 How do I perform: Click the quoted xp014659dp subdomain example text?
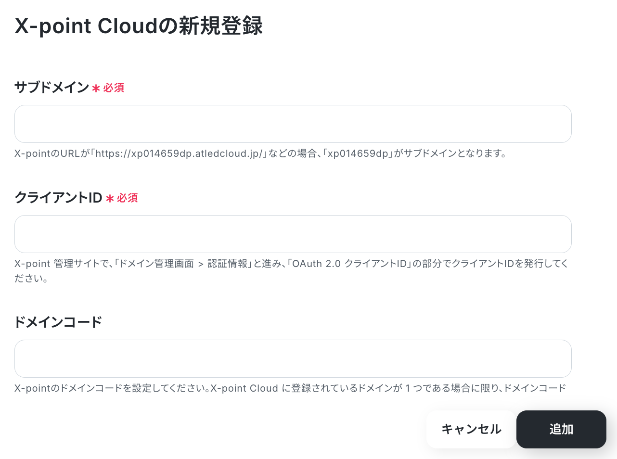pos(358,153)
